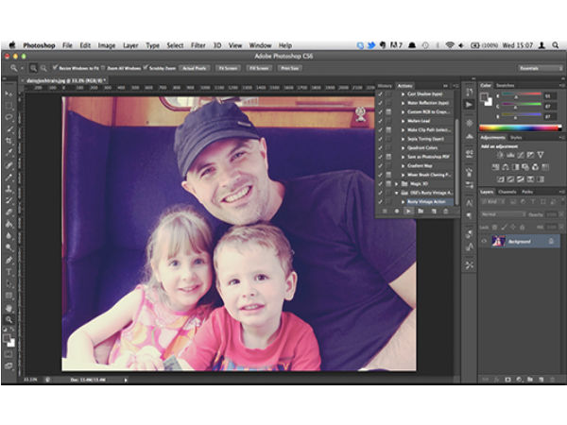Image resolution: width=567 pixels, height=425 pixels.
Task: Switch to the Channels tab
Action: click(x=507, y=192)
